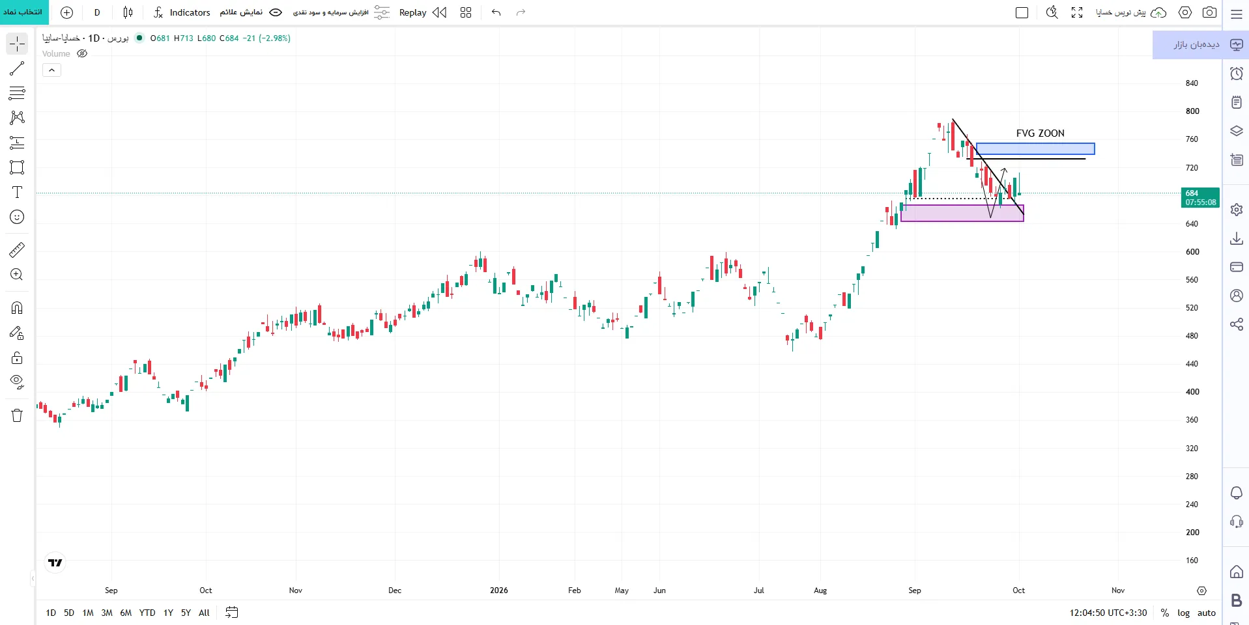Toggle lock all drawing tools
Image resolution: width=1249 pixels, height=625 pixels.
[17, 357]
